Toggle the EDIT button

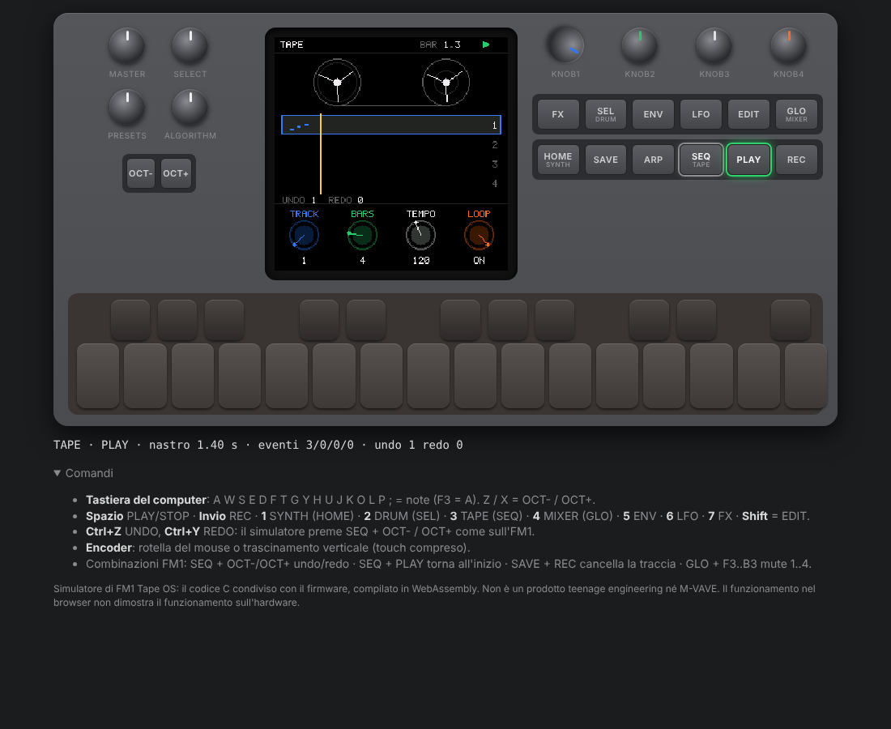749,114
